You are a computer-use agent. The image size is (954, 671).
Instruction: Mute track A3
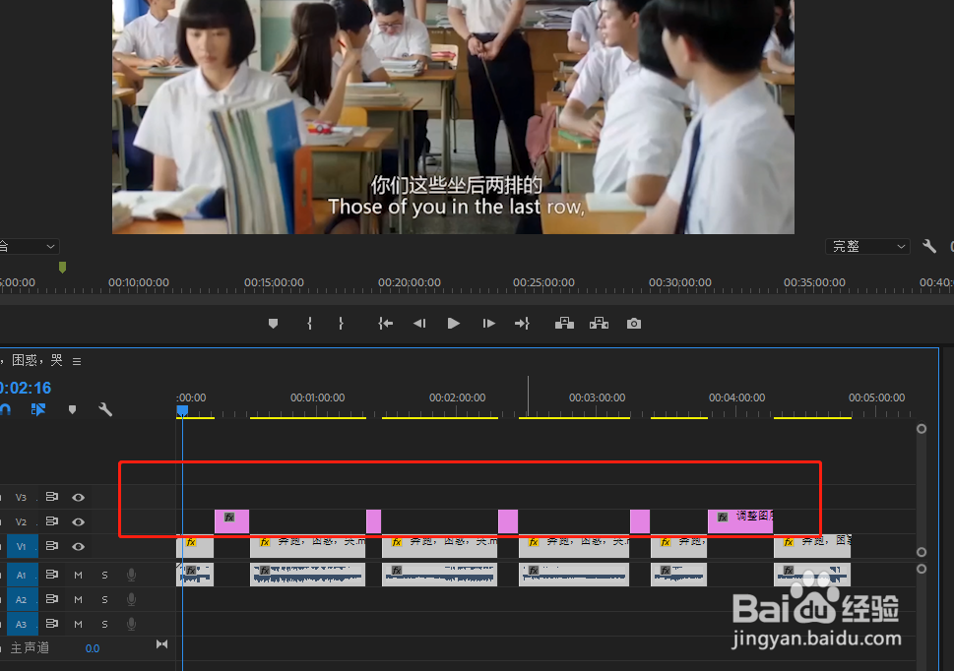click(x=78, y=624)
